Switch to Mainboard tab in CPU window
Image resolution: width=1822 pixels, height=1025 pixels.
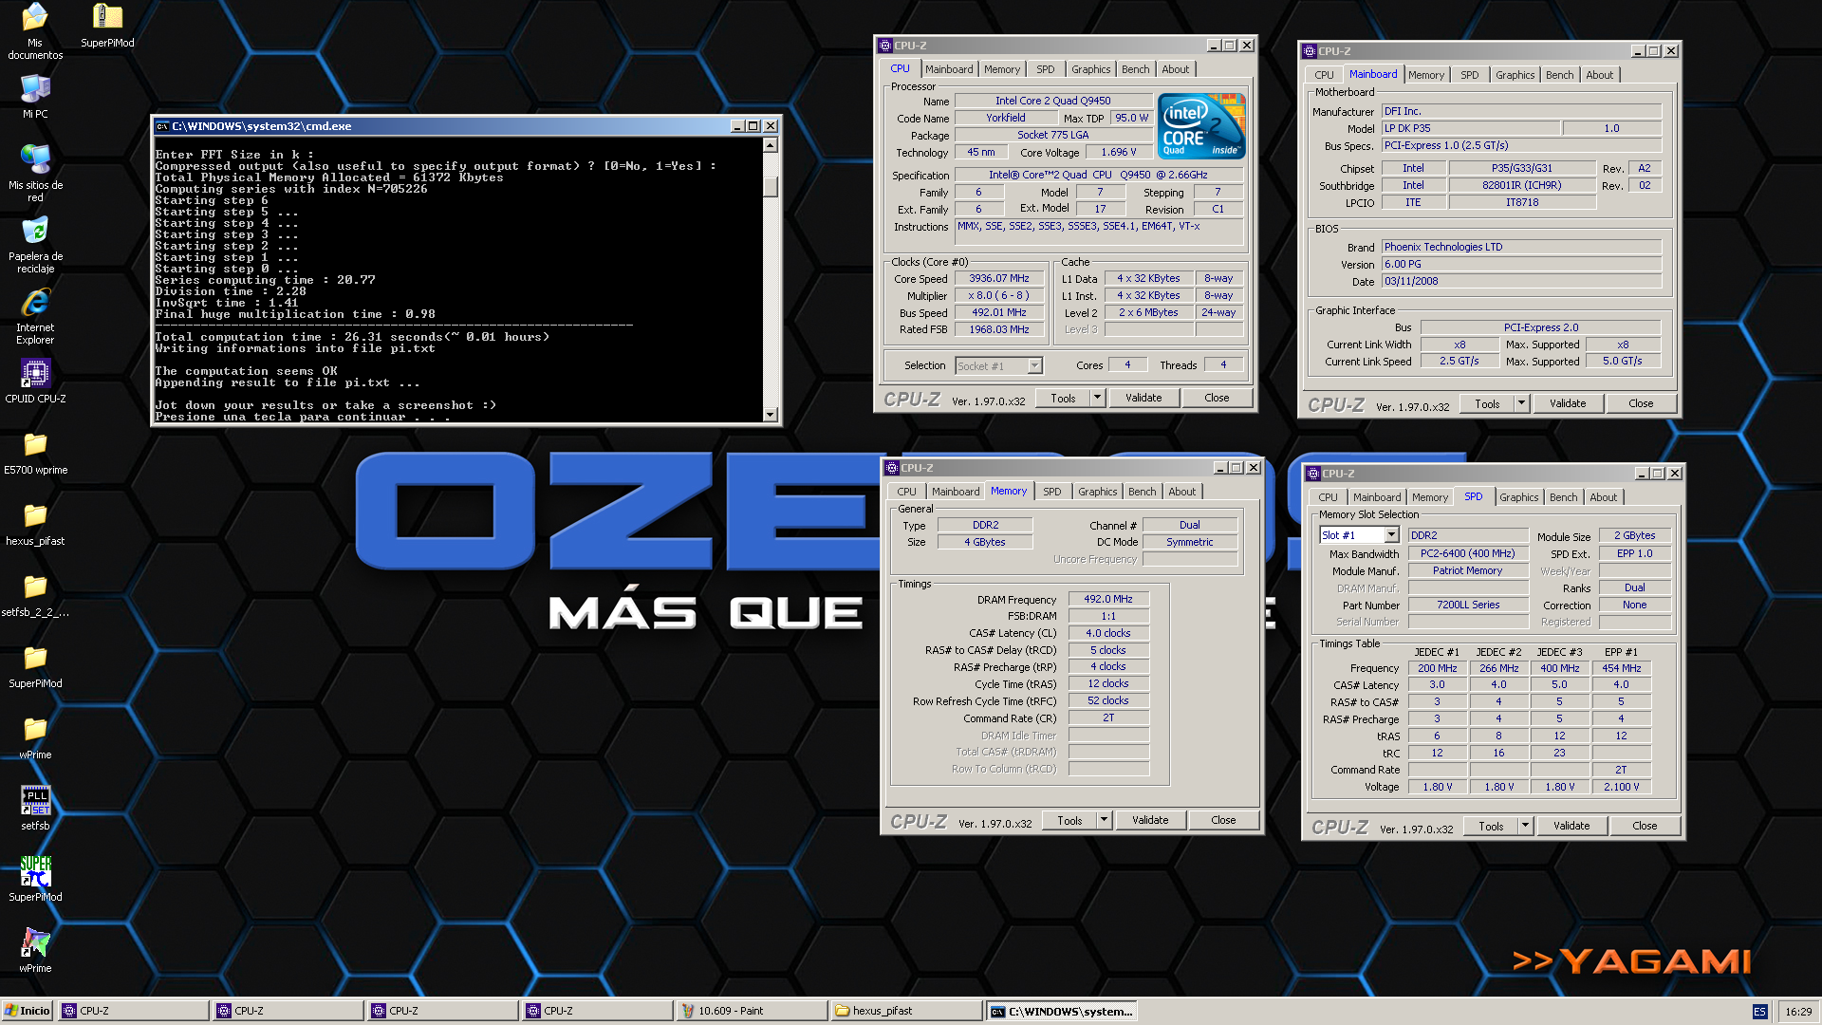pos(949,69)
